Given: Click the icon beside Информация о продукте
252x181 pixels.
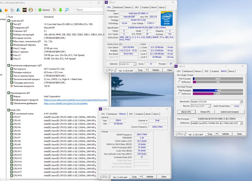Looking at the screenshot, I should coord(12,100).
